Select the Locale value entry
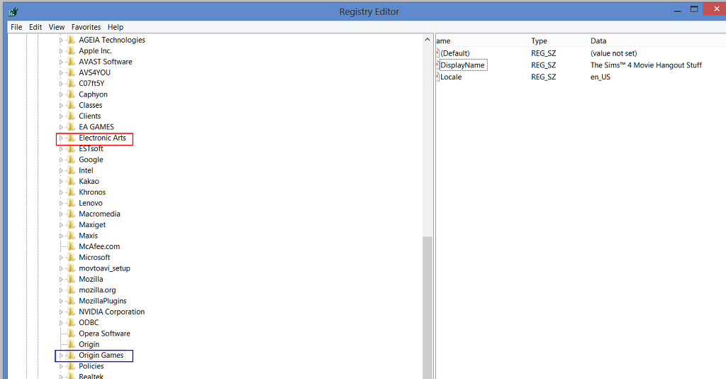The width and height of the screenshot is (726, 379). [451, 77]
